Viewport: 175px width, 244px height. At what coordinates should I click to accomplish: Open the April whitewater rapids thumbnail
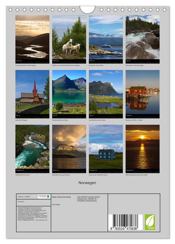click(143, 39)
